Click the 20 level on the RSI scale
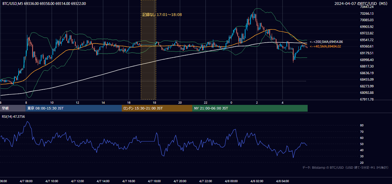Screen dimensions: 392x184 [362, 163]
